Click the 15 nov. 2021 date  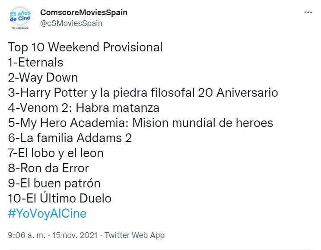point(75,235)
